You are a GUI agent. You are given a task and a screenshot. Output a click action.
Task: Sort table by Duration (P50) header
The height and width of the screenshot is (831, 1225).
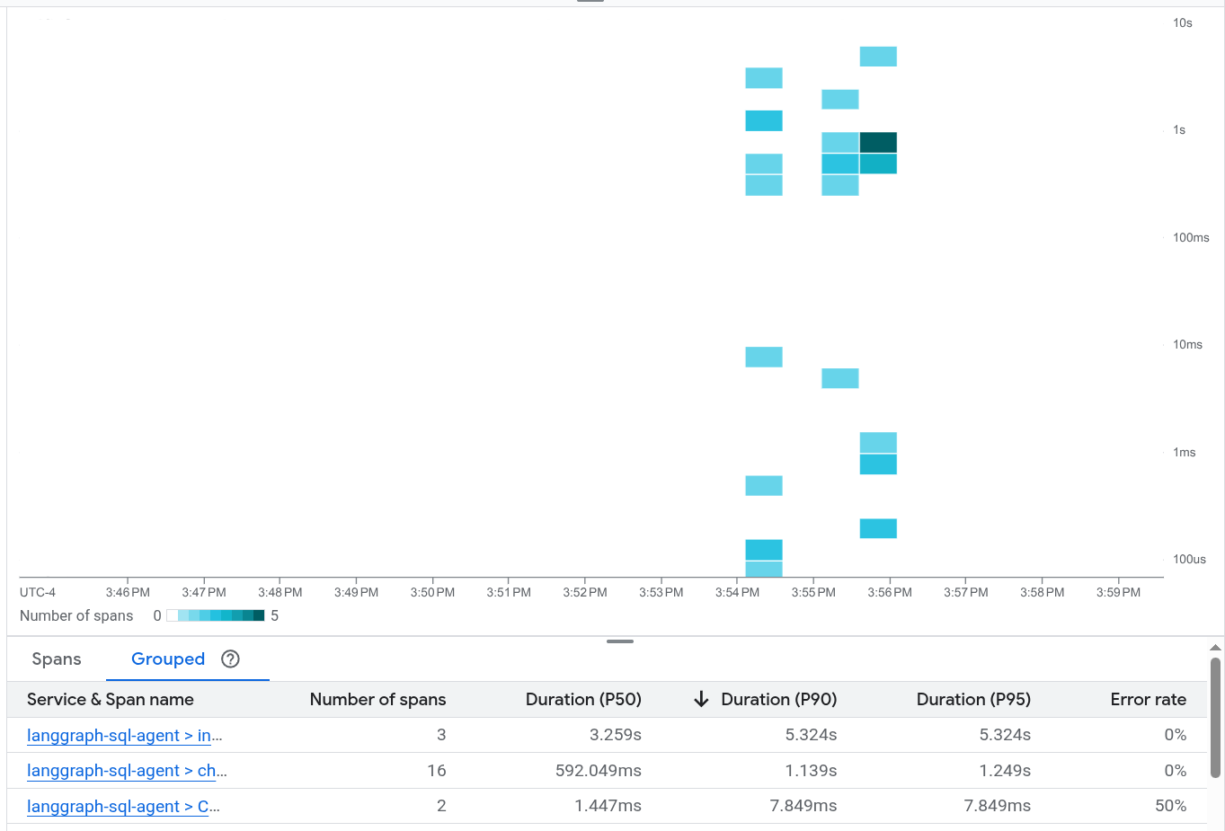(583, 700)
